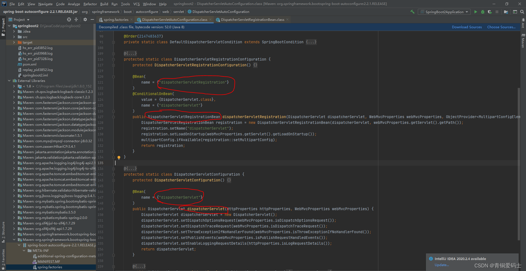The width and height of the screenshot is (526, 271).
Task: Fold the DispatcherServletRegistrationConfiguration class
Action: 113,59
